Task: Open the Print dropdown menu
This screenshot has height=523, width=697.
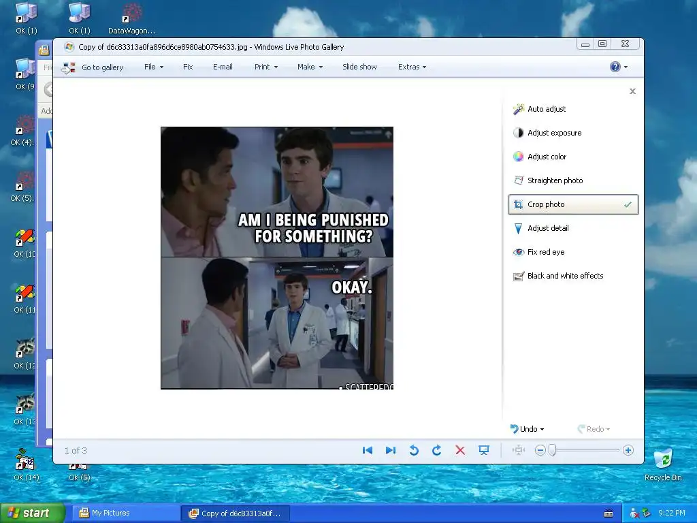Action: click(x=266, y=67)
